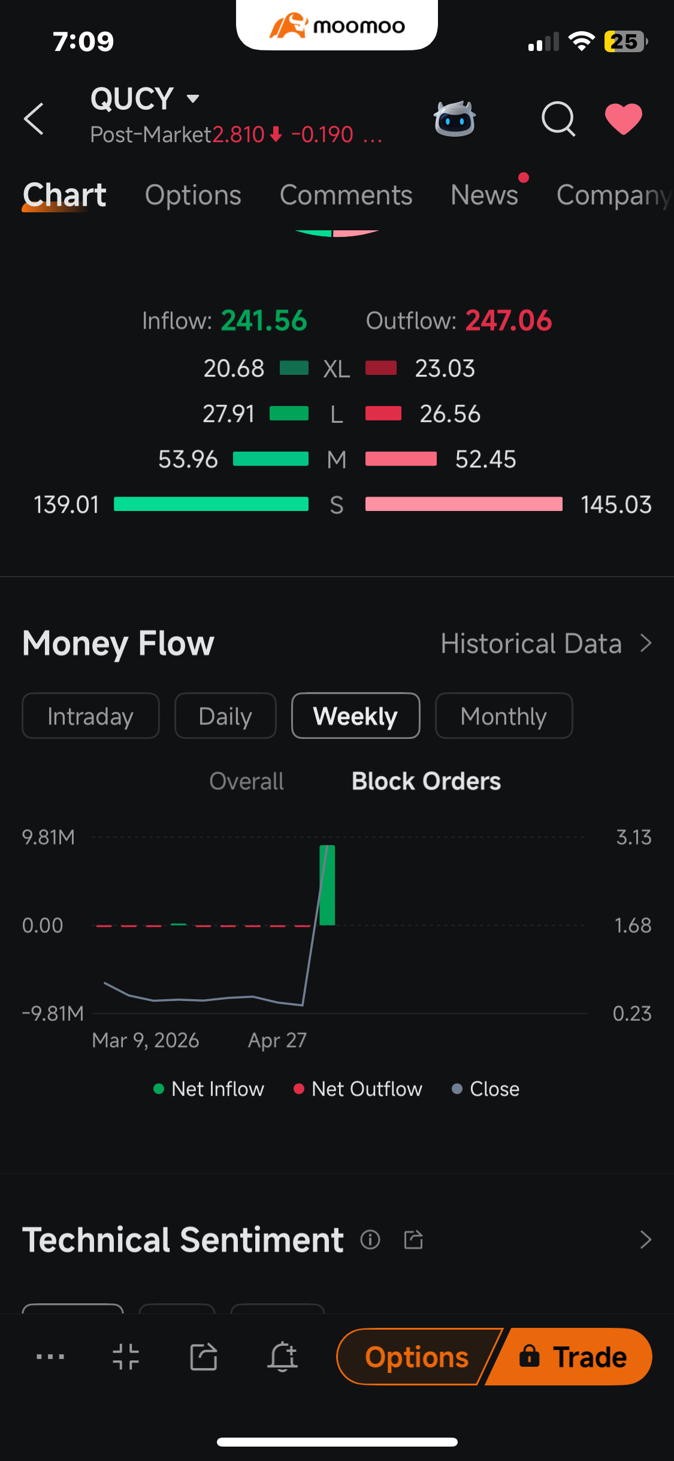The image size is (674, 1461).
Task: Tap the S inflow value 139.01
Action: [66, 504]
